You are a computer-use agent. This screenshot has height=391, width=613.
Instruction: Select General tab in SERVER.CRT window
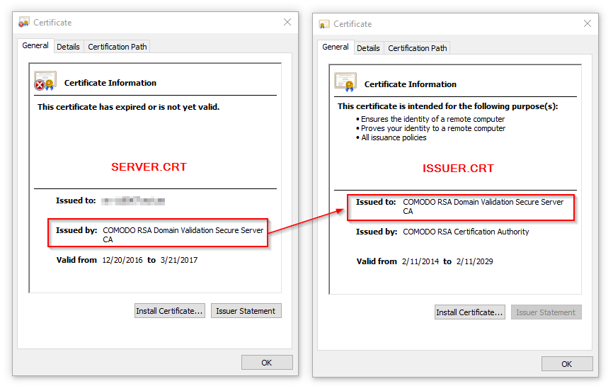click(x=35, y=45)
